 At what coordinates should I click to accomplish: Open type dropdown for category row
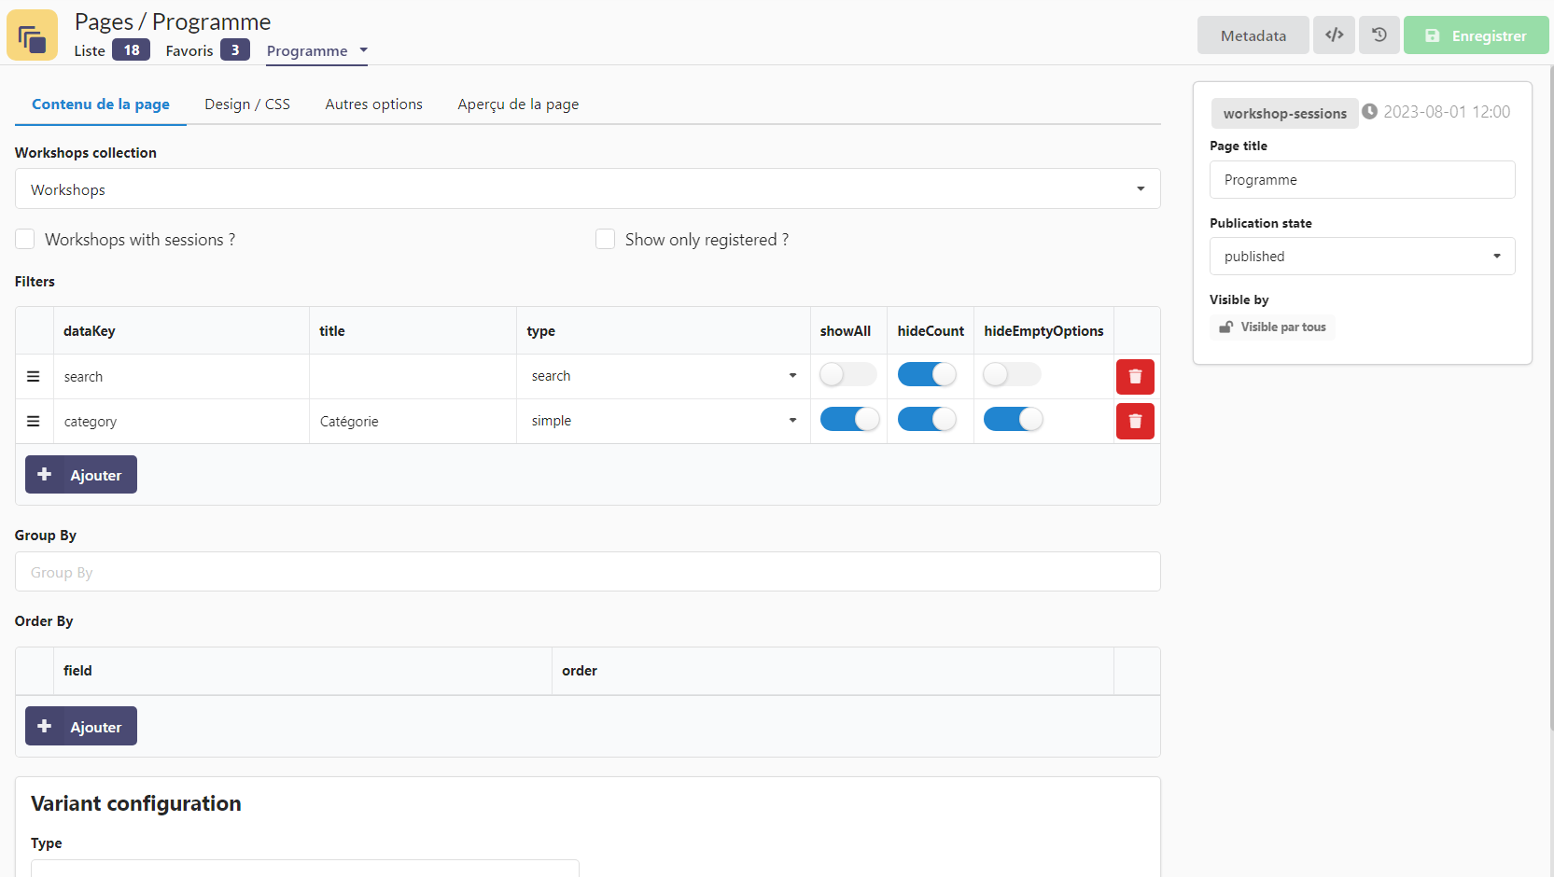pyautogui.click(x=664, y=421)
